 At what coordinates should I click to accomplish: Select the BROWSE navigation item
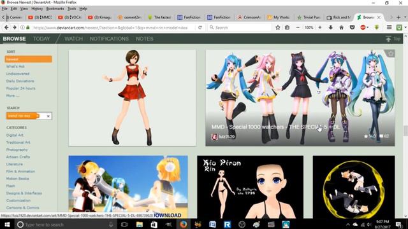tap(14, 39)
